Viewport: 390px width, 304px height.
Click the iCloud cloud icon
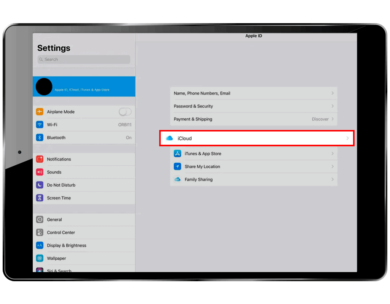169,138
